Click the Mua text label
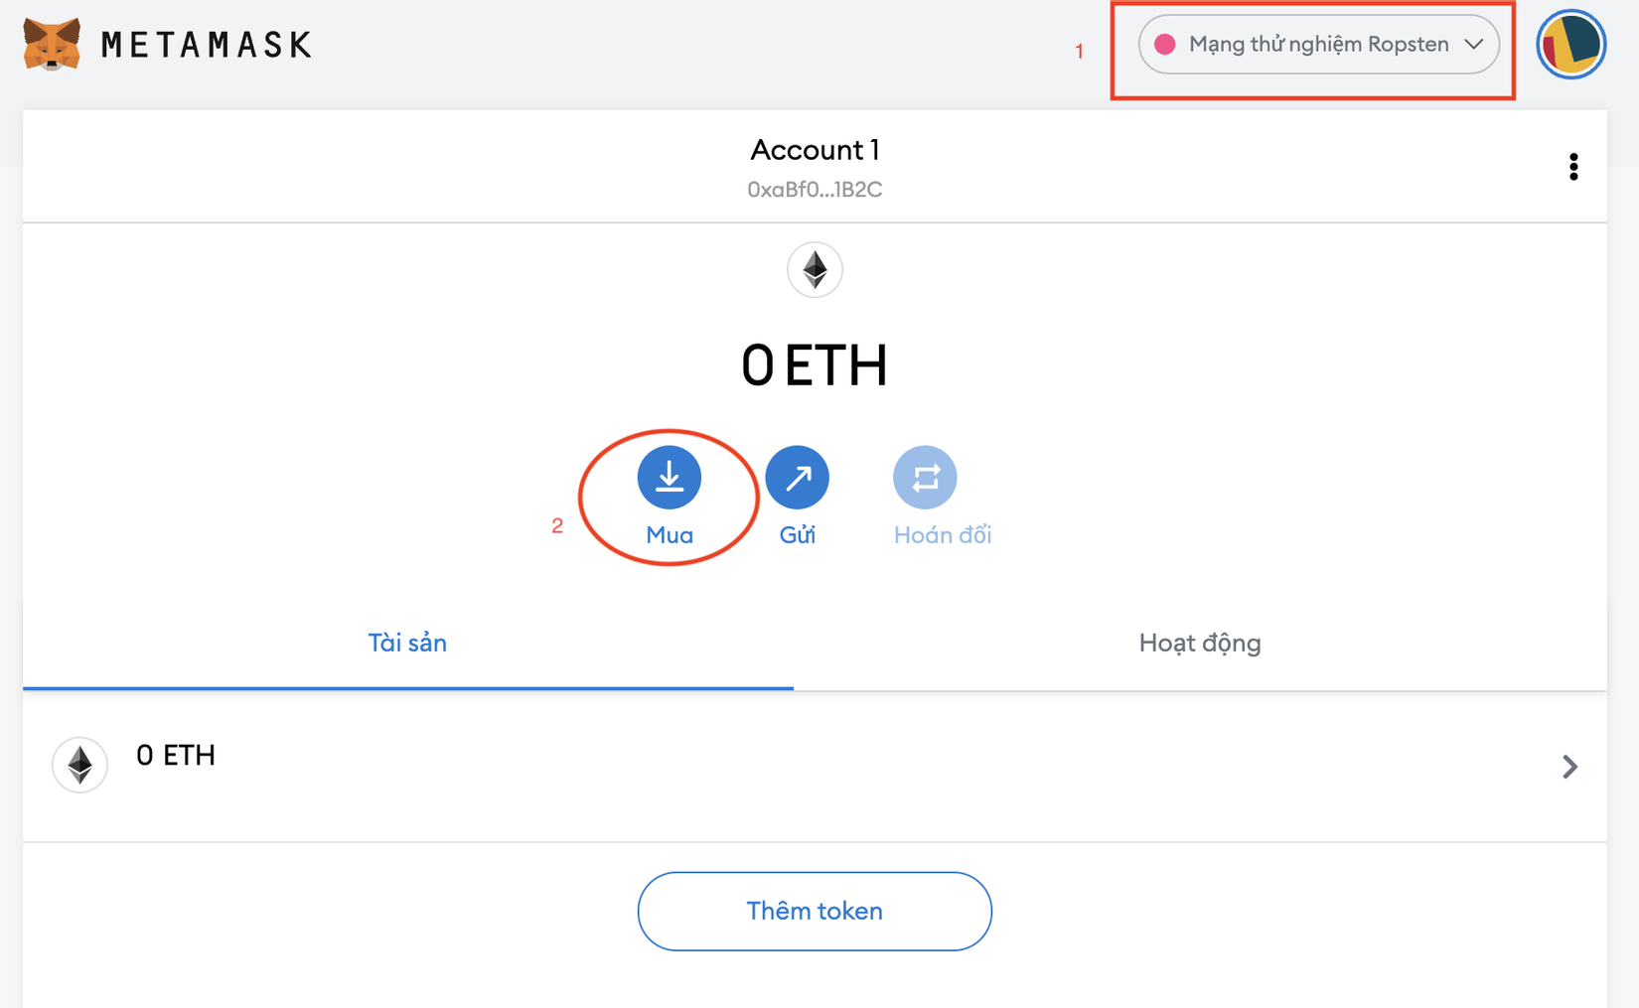 [669, 535]
